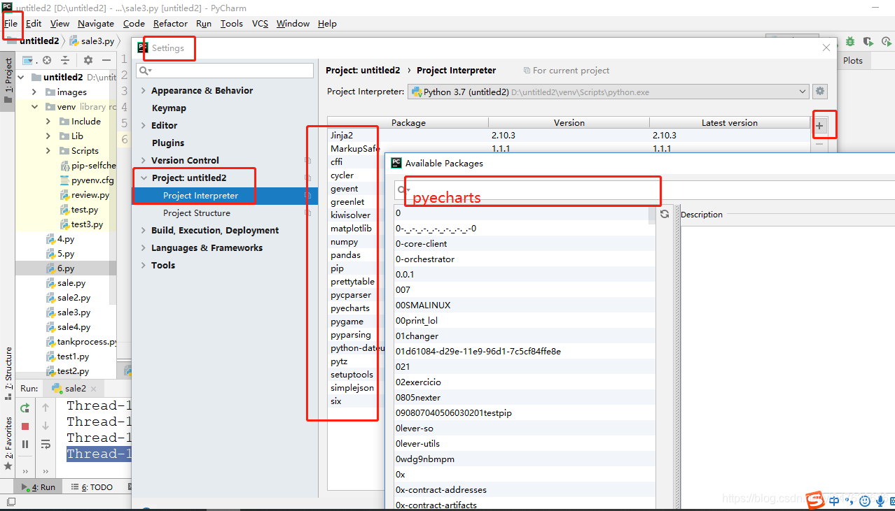The height and width of the screenshot is (511, 895).
Task: Open the Tools menu
Action: 231,23
